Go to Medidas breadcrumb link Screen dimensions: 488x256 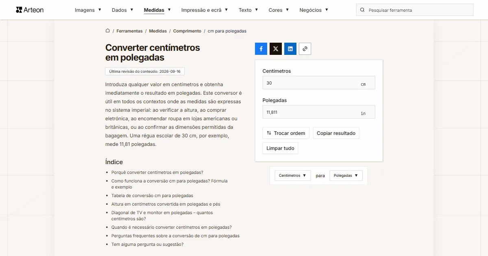coord(158,31)
